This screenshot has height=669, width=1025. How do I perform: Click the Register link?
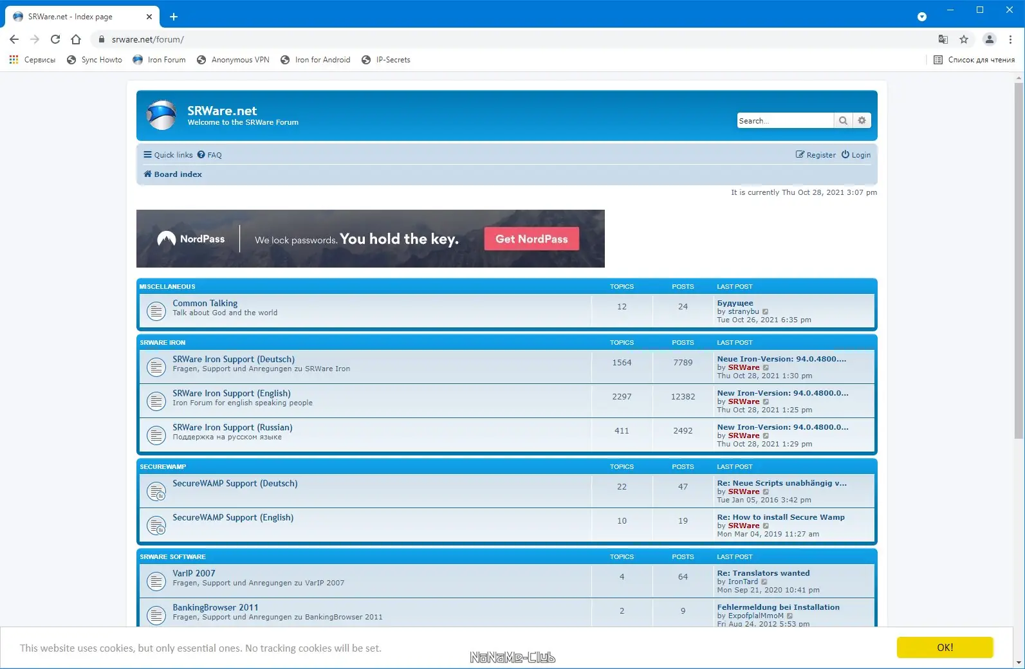[x=816, y=155]
